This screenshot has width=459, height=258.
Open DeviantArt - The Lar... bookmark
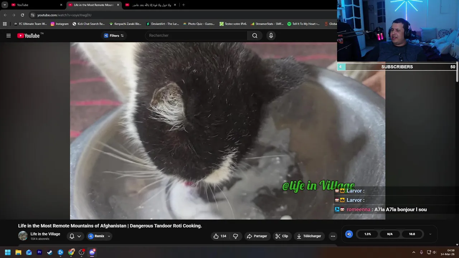tap(162, 24)
